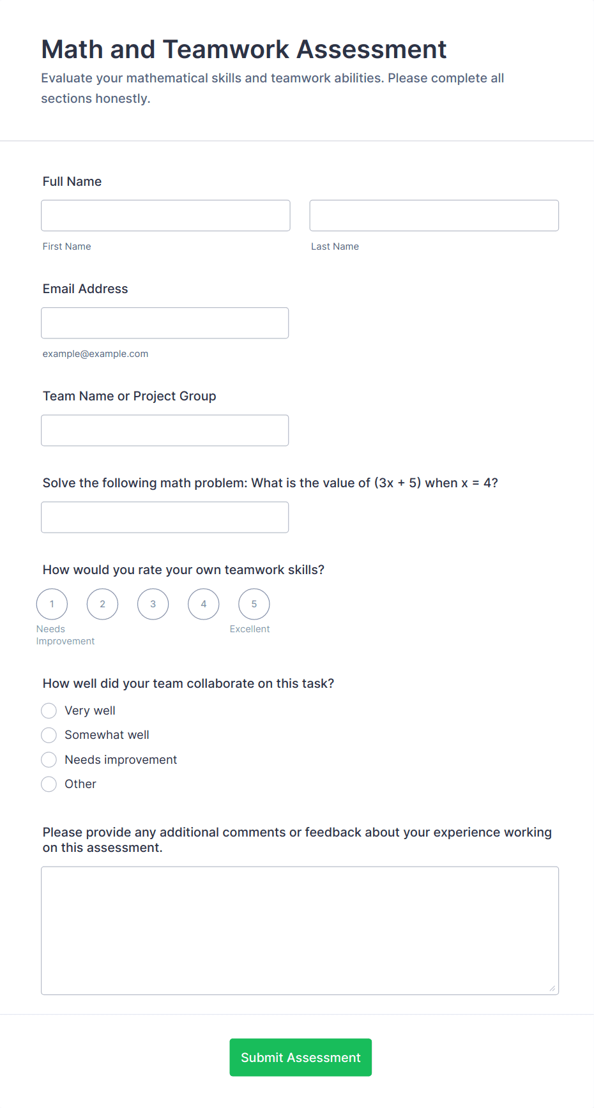Choose the Somewhat well option
Viewport: 594px width, 1108px height.
click(49, 735)
